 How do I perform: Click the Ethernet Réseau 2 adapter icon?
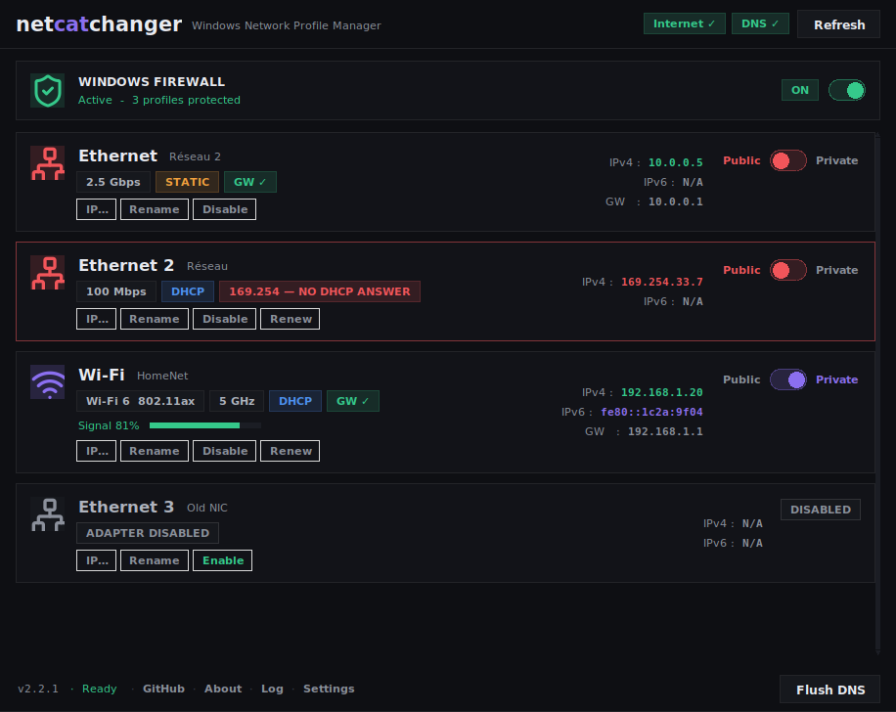[x=47, y=163]
